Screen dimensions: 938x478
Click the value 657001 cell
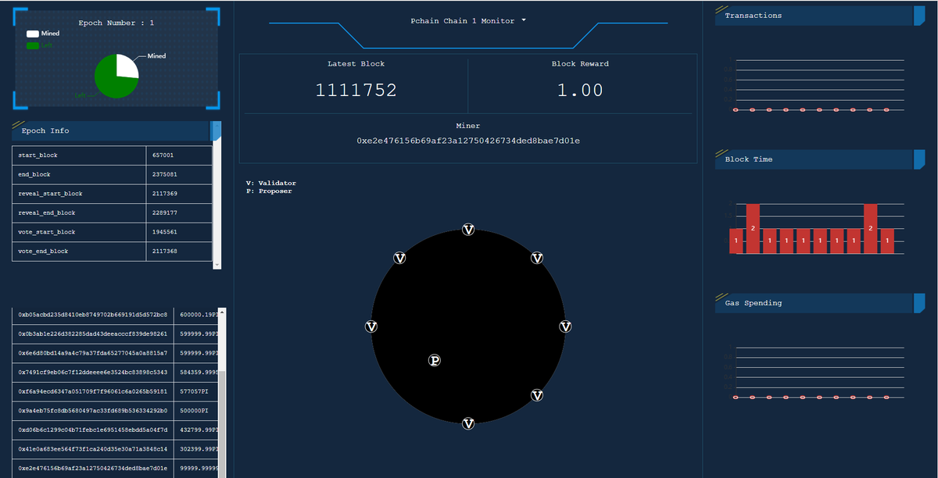pos(179,155)
